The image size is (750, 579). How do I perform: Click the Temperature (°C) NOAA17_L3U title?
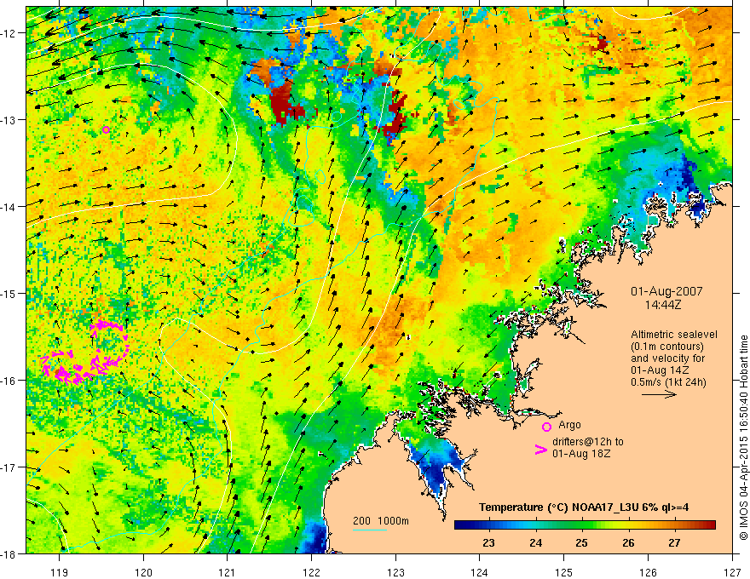point(584,507)
